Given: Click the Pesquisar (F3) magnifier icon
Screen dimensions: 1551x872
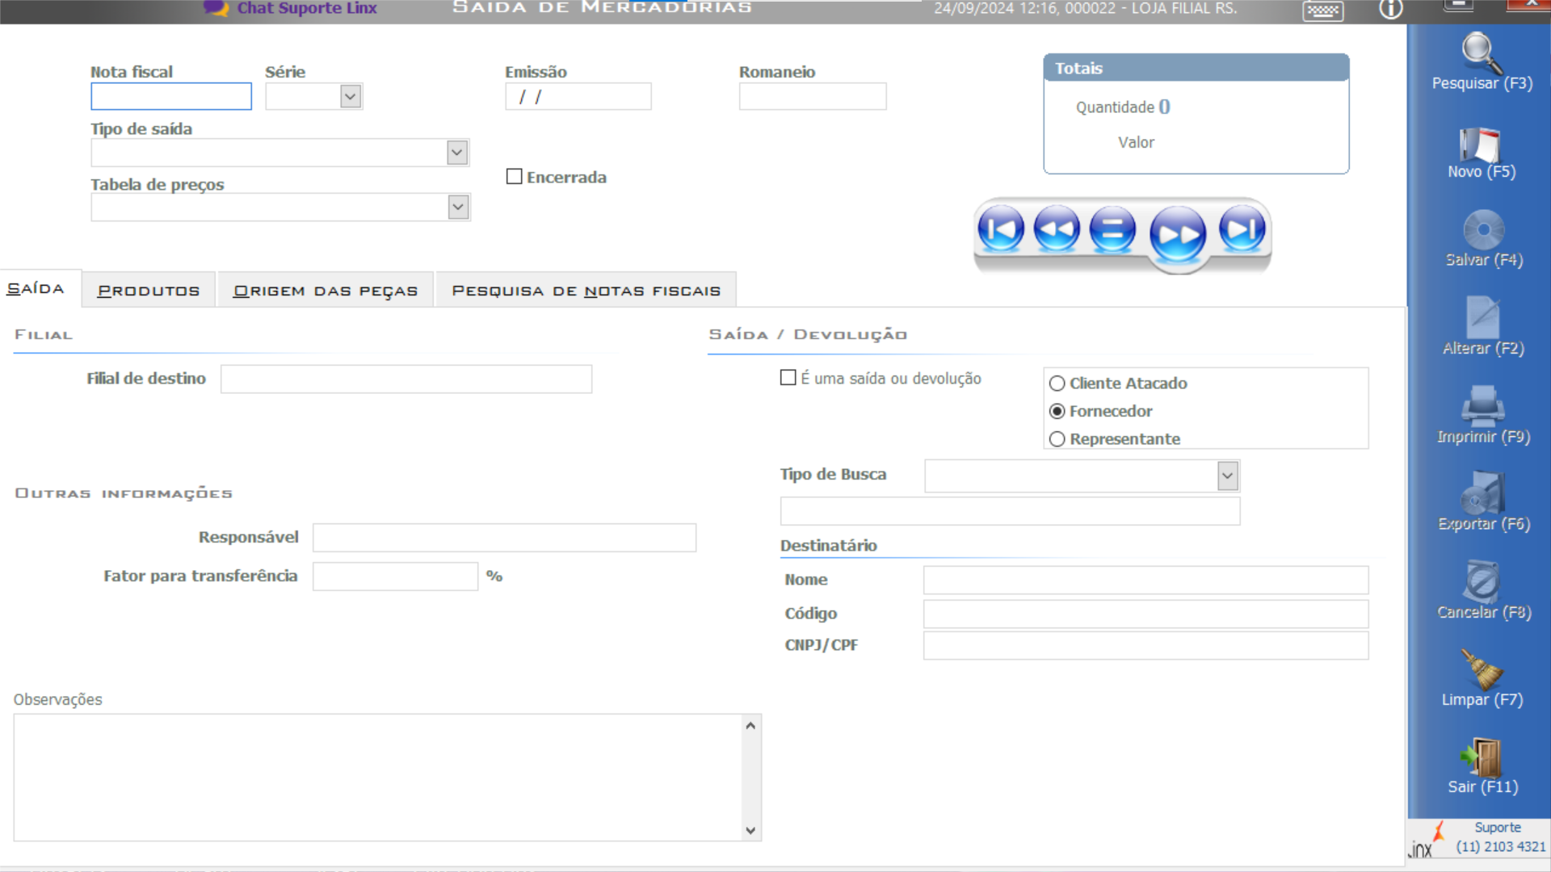Looking at the screenshot, I should pos(1482,53).
